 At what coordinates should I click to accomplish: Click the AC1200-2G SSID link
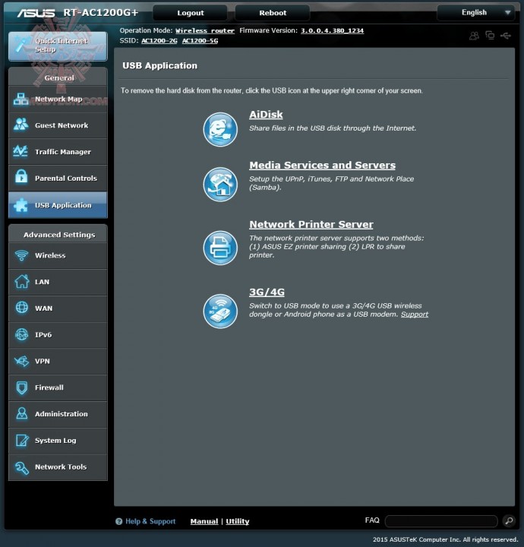(159, 41)
